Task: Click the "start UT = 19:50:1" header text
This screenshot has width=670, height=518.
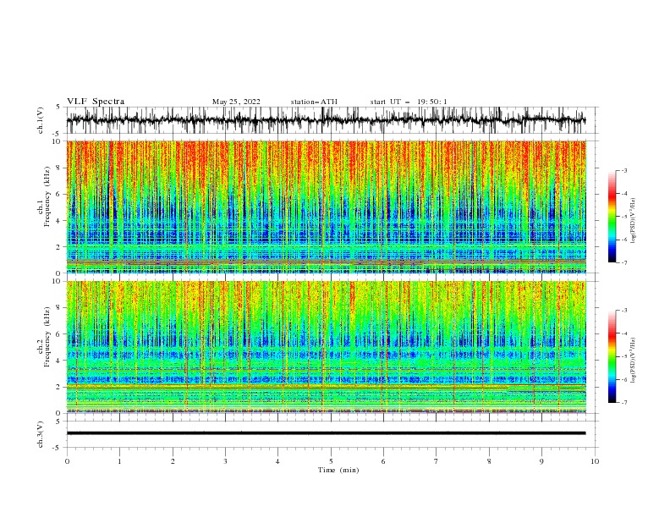Action: (x=409, y=102)
